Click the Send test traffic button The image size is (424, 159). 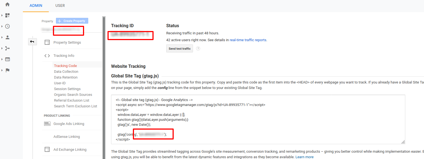coord(179,49)
